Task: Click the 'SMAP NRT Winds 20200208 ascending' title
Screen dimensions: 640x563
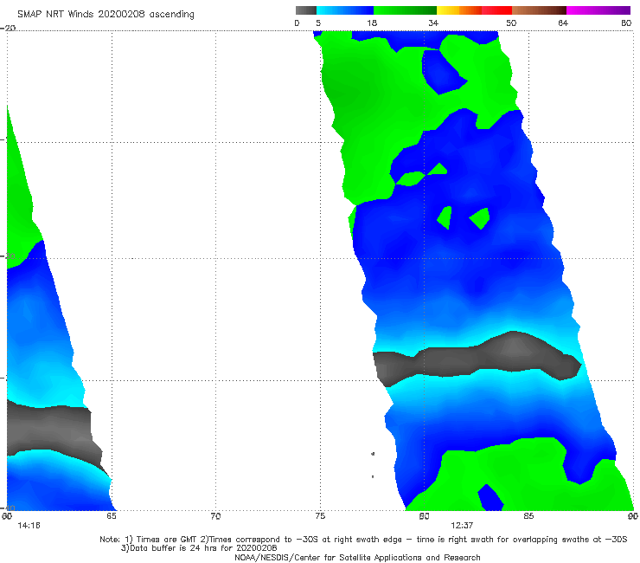Action: pos(106,14)
